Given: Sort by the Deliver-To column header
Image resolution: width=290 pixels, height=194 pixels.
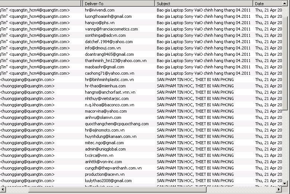Looking at the screenshot, I should click(x=118, y=3).
